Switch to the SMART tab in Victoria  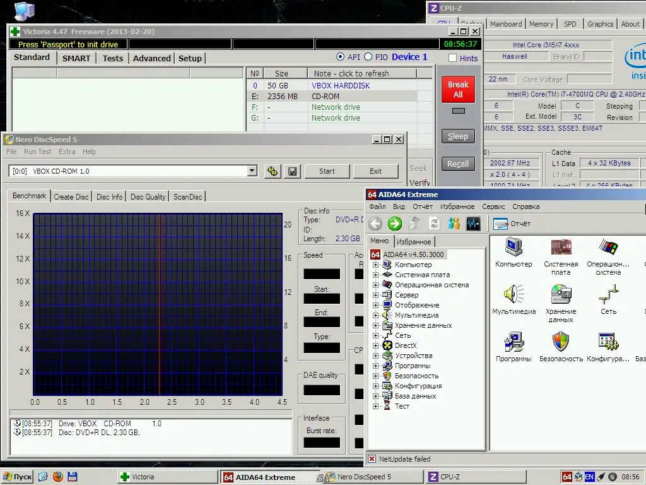coord(76,58)
